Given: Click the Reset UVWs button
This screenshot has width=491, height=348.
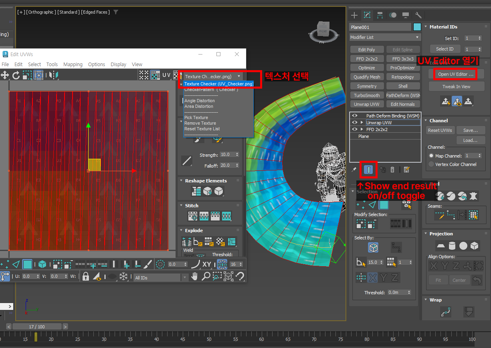Looking at the screenshot, I should tap(440, 130).
